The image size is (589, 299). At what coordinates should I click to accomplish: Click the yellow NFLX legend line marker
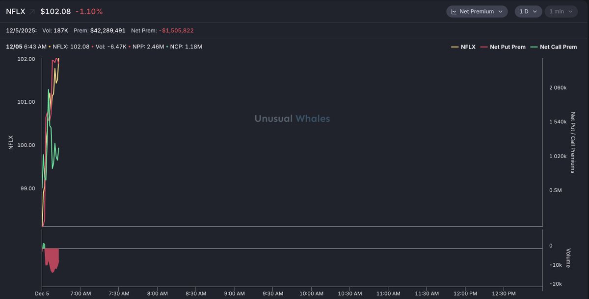(x=455, y=47)
